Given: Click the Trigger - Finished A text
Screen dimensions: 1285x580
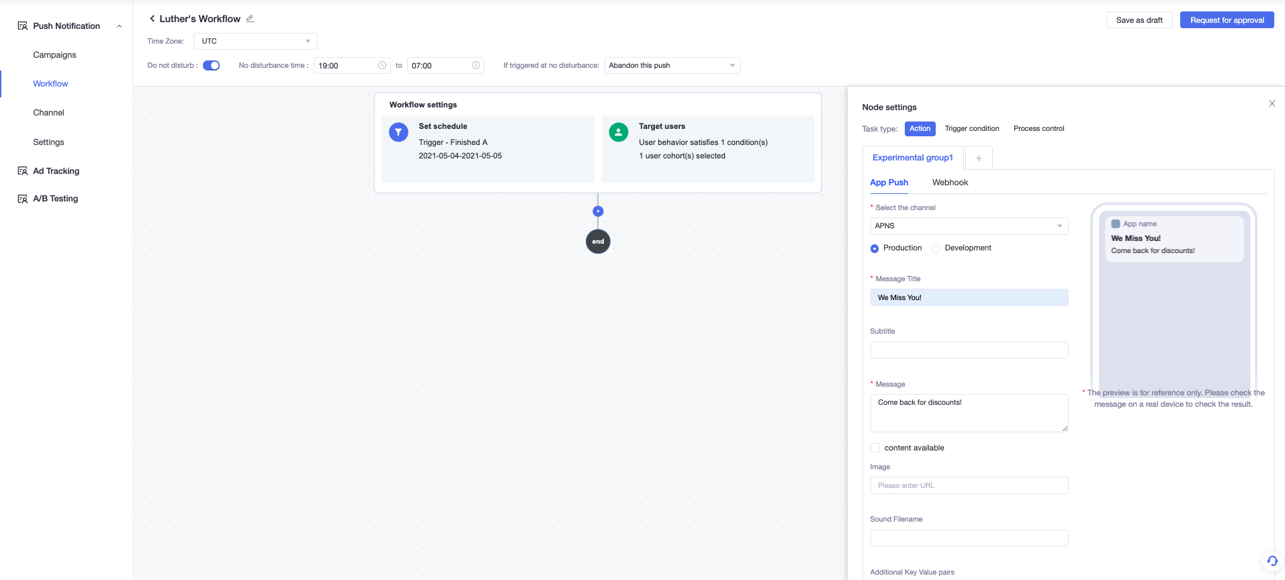Looking at the screenshot, I should (x=453, y=142).
